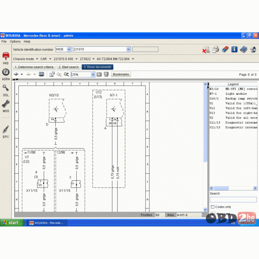The width and height of the screenshot is (259, 259).
Task: Open the File menu
Action: click(x=4, y=42)
